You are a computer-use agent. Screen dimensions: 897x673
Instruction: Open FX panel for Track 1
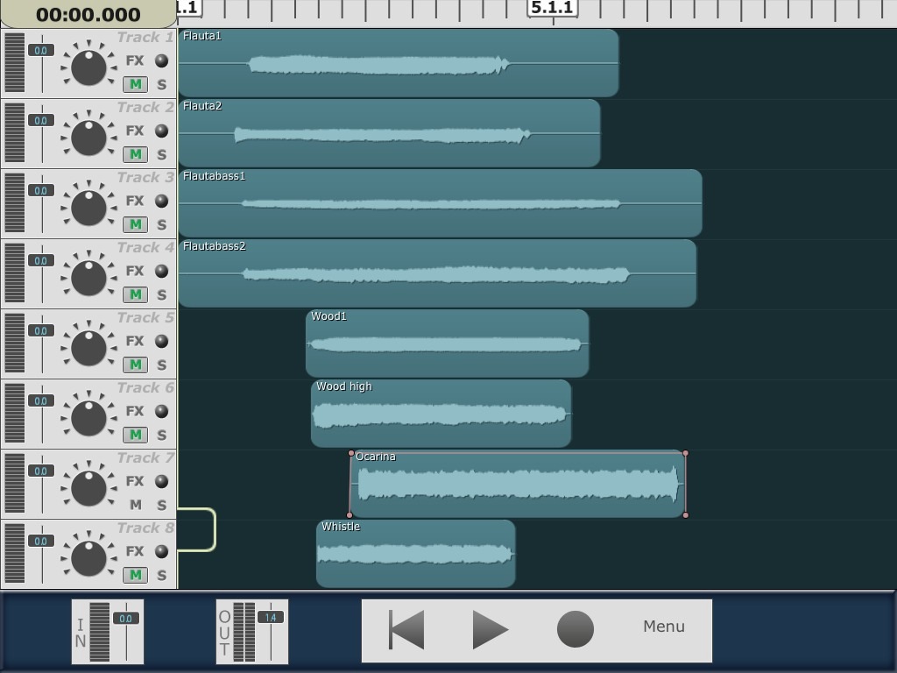click(x=134, y=60)
